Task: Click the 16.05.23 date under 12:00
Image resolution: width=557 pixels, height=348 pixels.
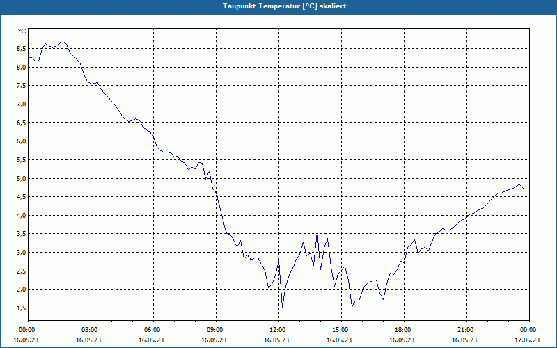Action: coord(276,340)
